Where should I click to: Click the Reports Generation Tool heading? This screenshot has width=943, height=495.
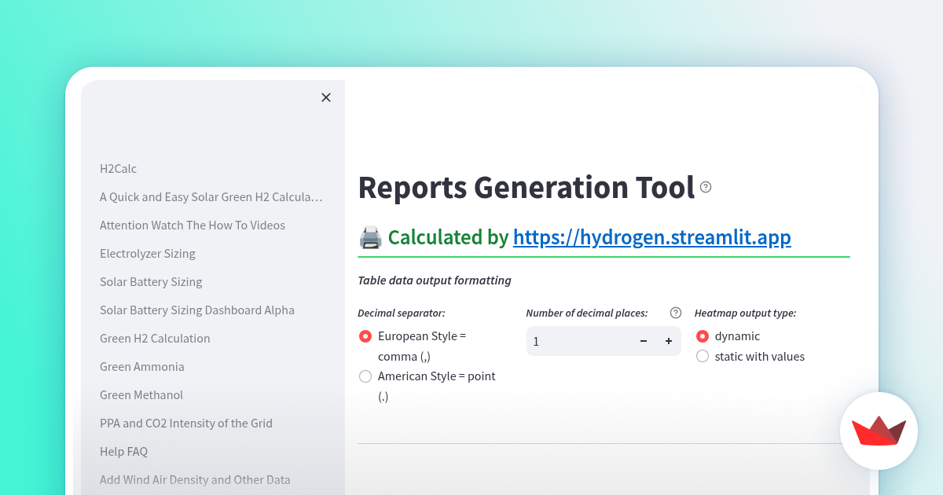527,187
